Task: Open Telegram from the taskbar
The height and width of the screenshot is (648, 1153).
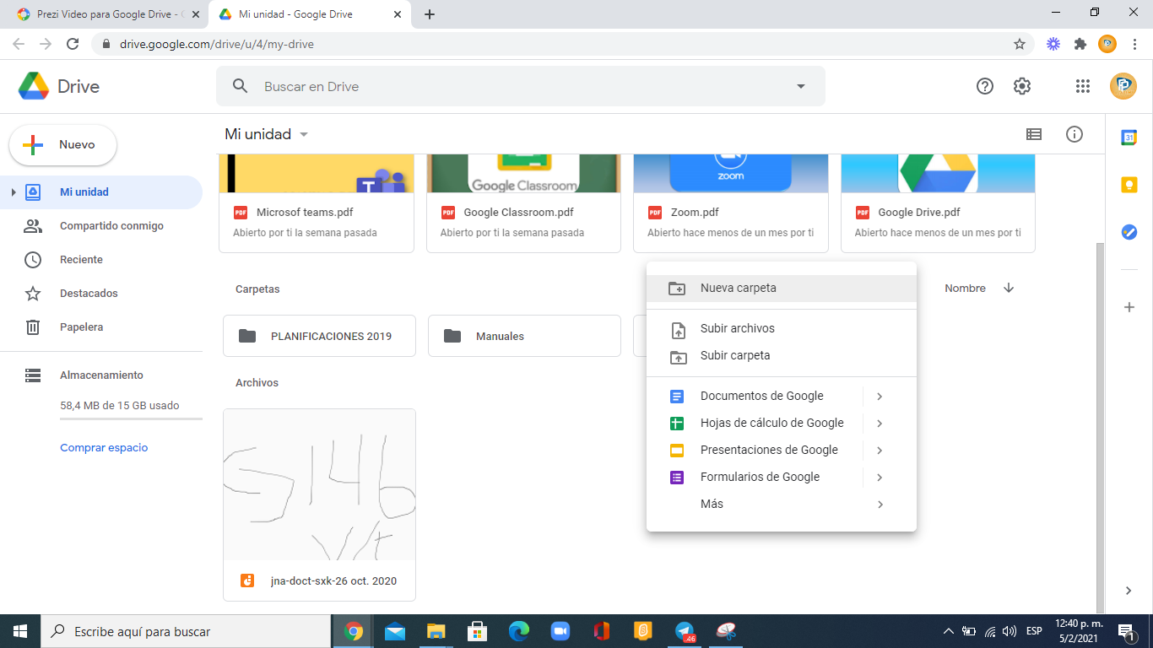Action: point(685,631)
